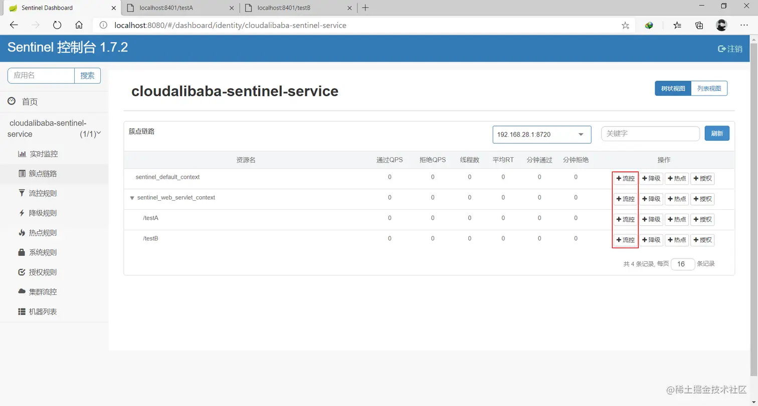Go to browser Home icon
This screenshot has height=406, width=758.
[79, 25]
